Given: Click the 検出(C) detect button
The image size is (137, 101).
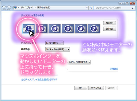Looking at the screenshot, I should (110, 23).
